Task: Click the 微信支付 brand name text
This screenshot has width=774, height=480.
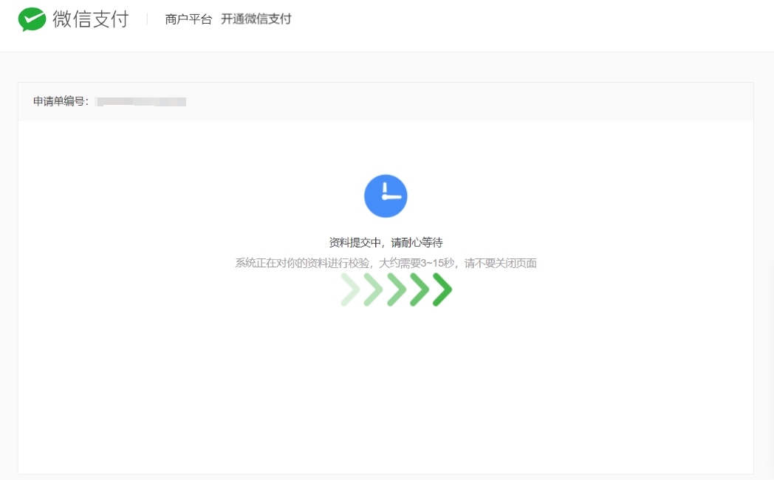Action: 91,19
